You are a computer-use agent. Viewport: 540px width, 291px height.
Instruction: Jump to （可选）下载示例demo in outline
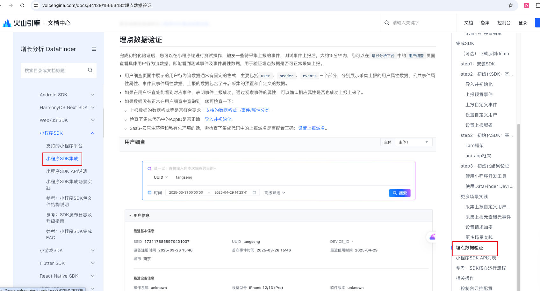coord(485,54)
